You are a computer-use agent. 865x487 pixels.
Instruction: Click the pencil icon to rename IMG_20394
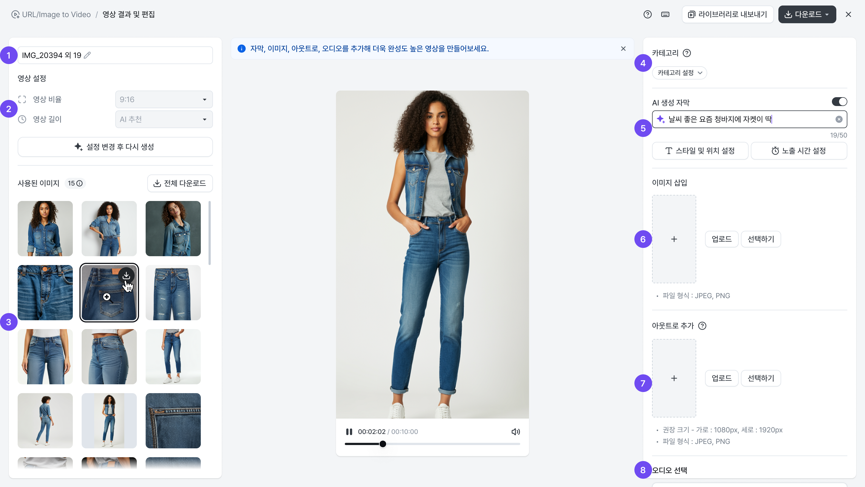[x=87, y=55]
